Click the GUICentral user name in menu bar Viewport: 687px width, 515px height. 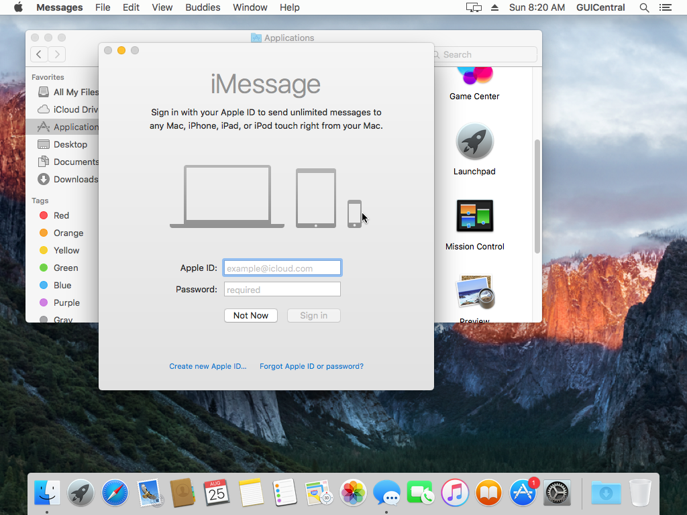tap(600, 7)
